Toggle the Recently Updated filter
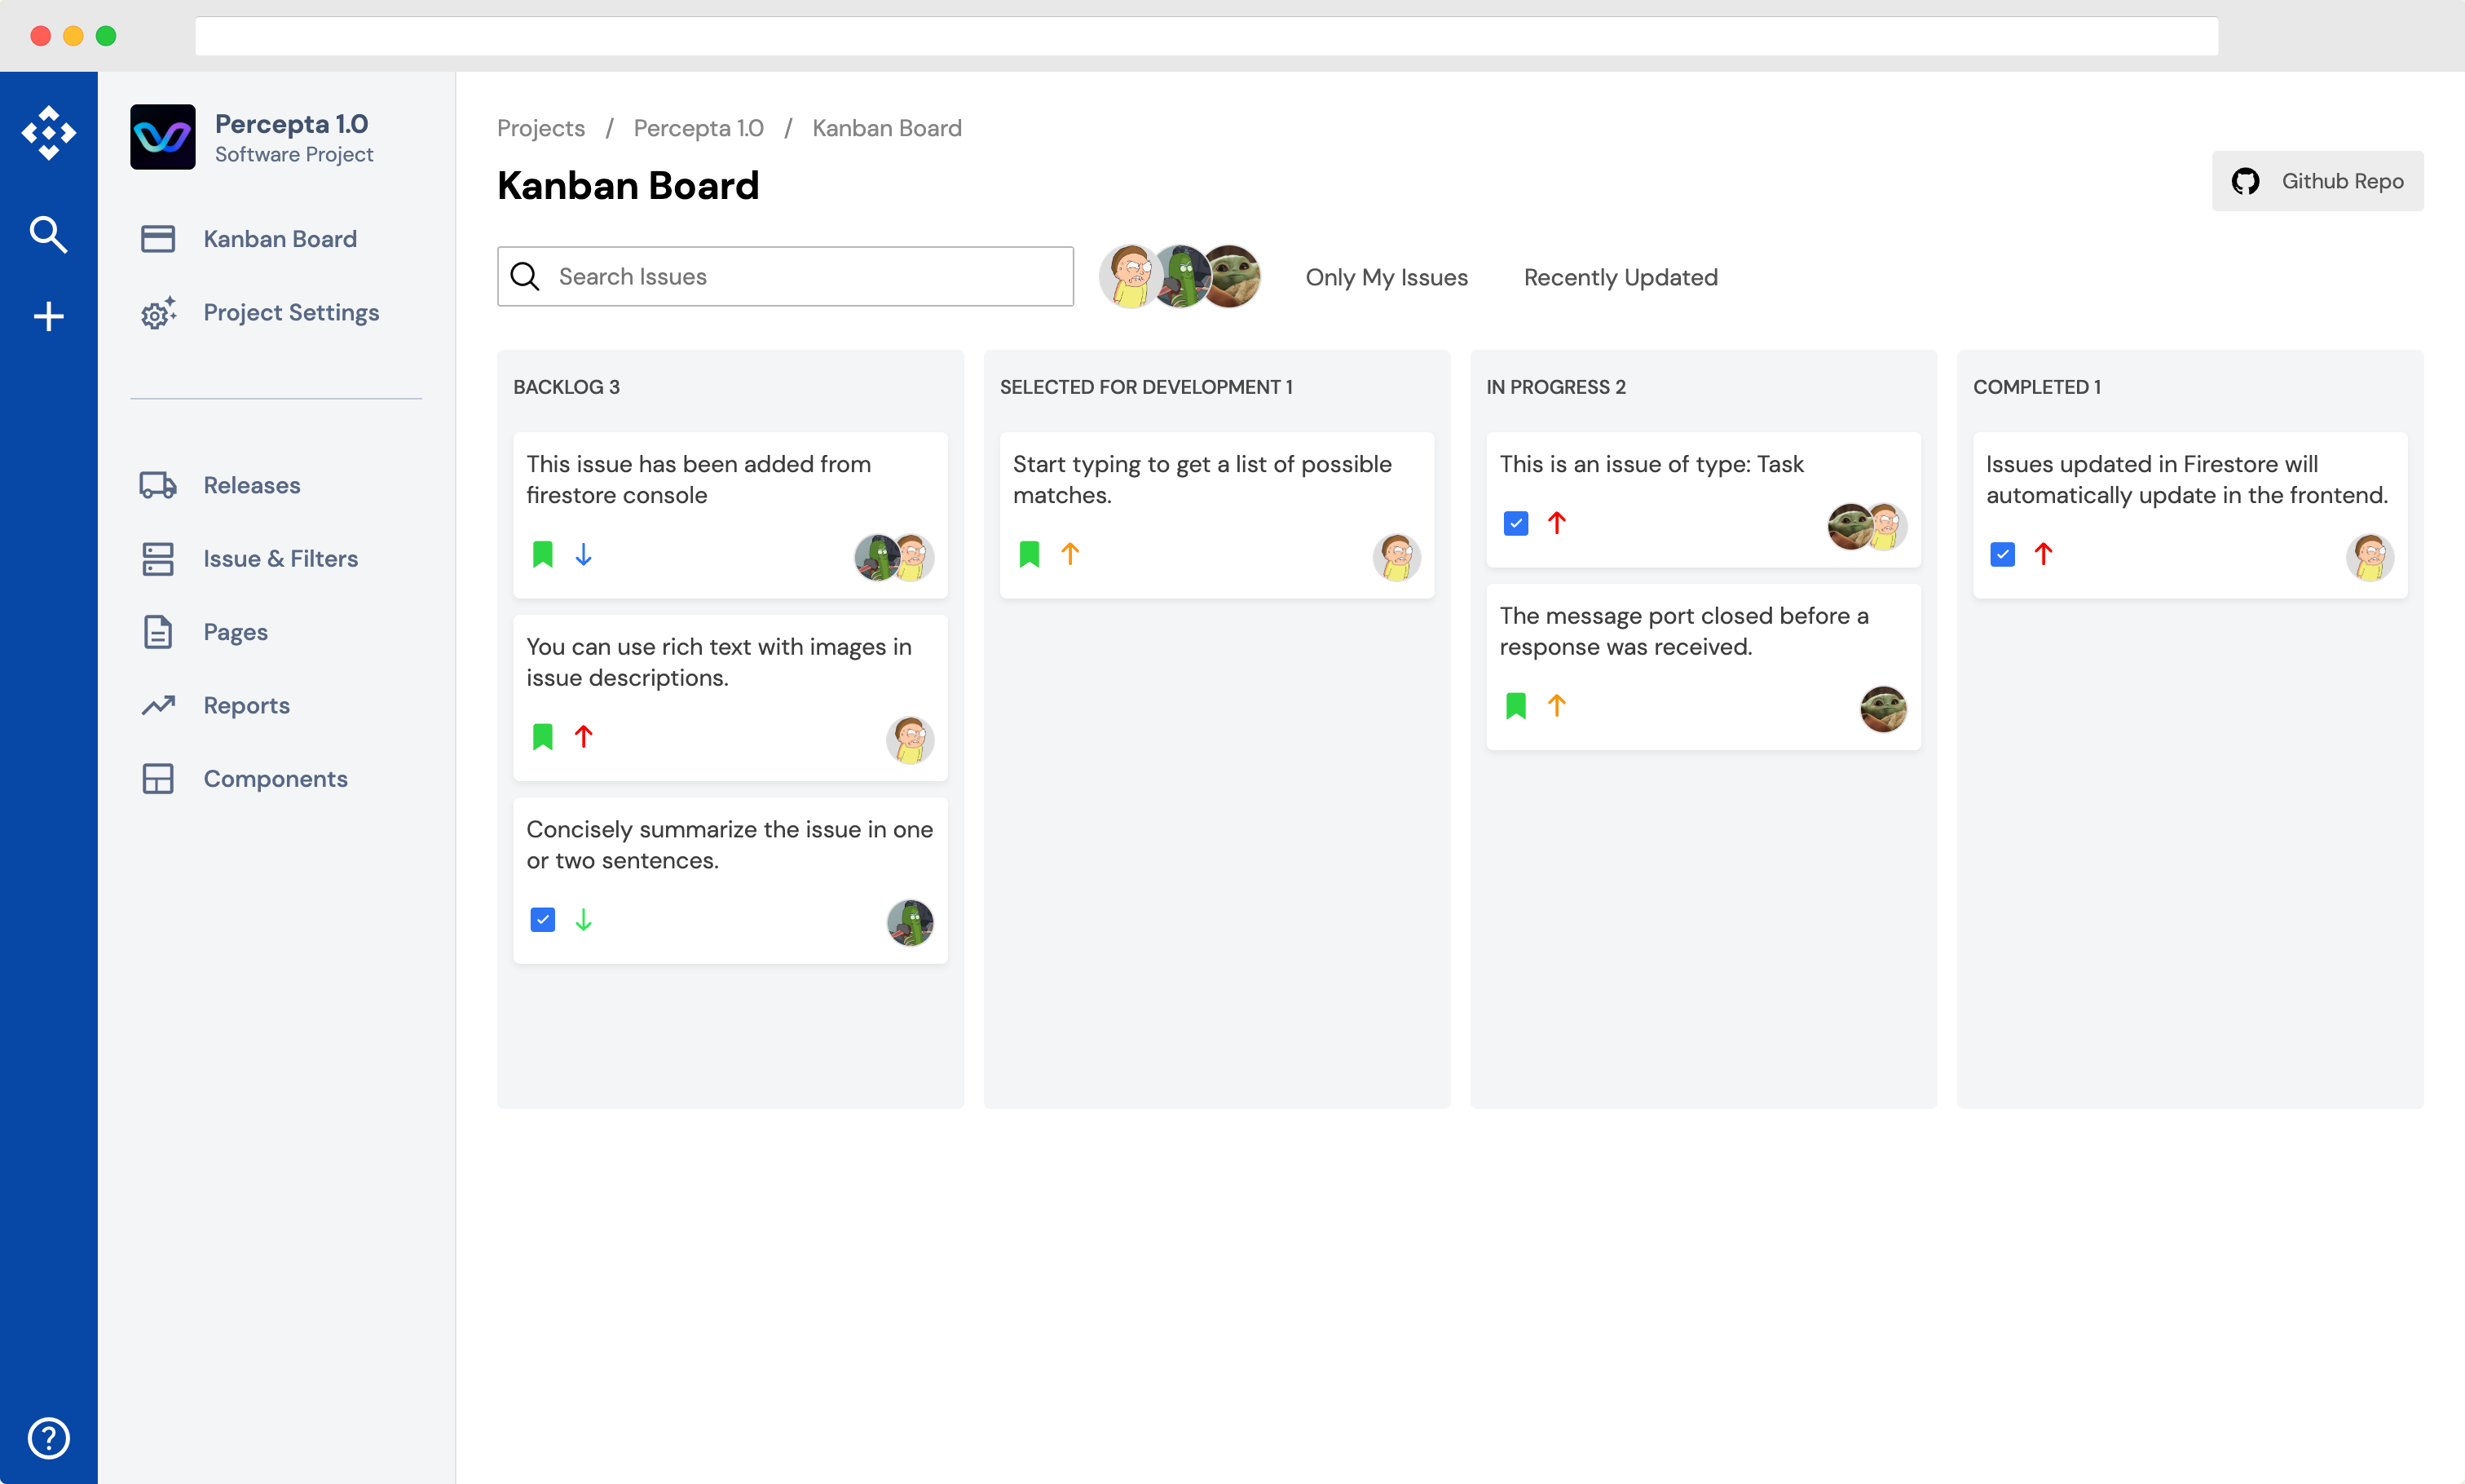2465x1484 pixels. (x=1620, y=277)
